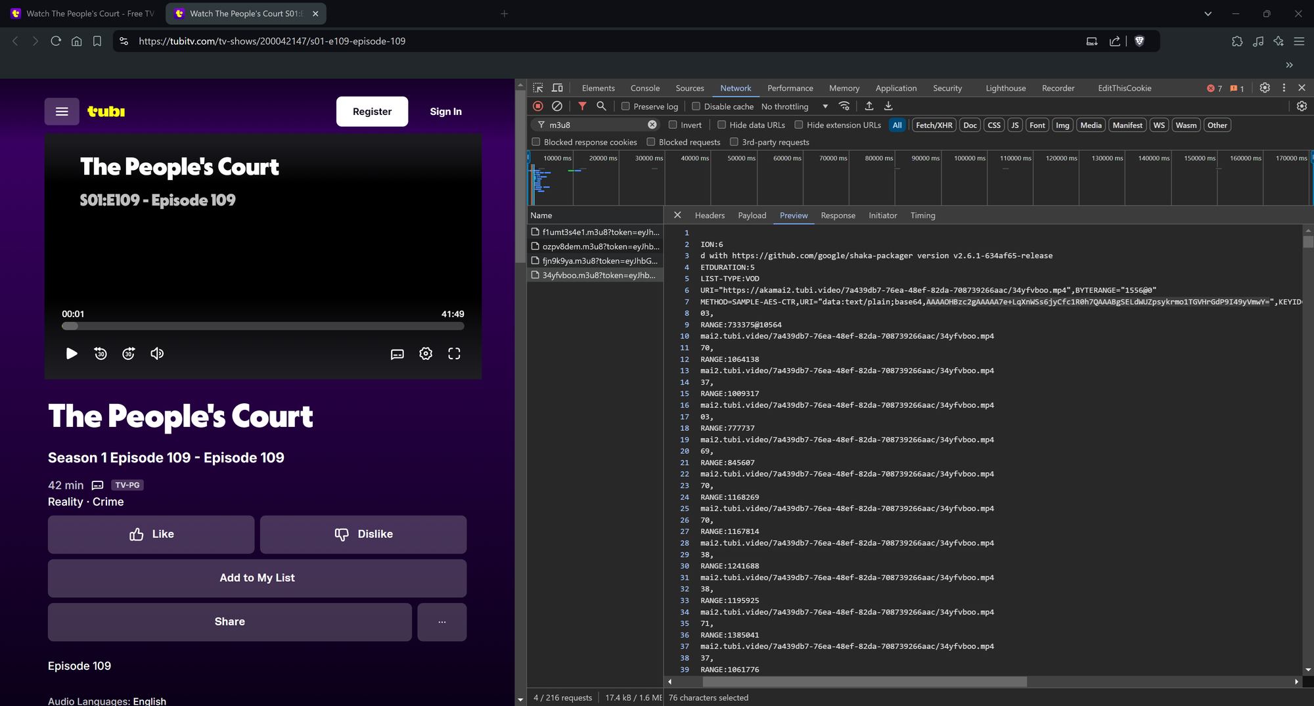The width and height of the screenshot is (1314, 706).
Task: Enter fullscreen video mode
Action: 454,354
